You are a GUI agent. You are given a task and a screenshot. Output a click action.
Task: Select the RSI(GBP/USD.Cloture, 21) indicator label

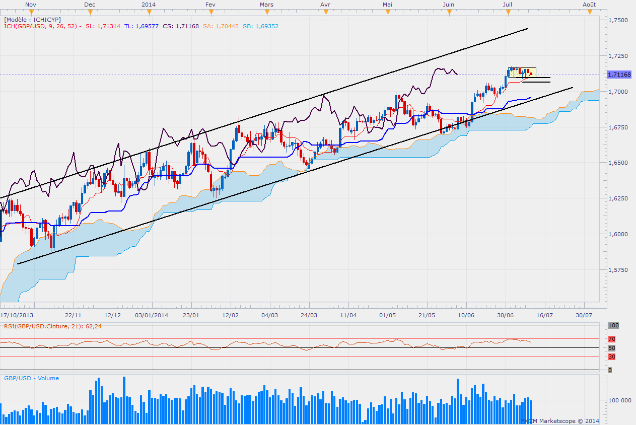53,326
